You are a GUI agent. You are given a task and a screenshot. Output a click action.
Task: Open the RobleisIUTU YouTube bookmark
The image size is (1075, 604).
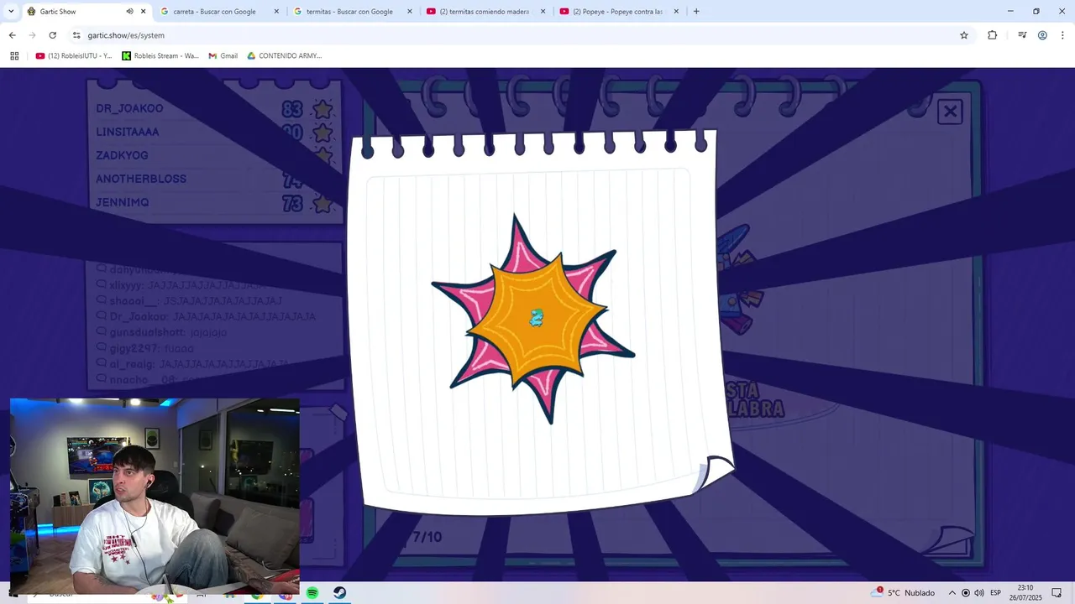coord(74,56)
